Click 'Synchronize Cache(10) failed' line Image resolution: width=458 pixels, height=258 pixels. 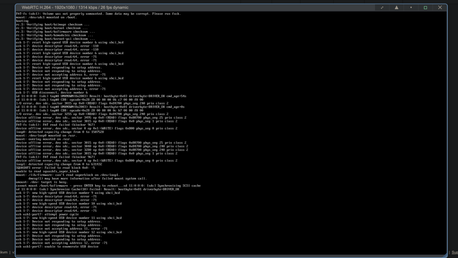pos(98,189)
